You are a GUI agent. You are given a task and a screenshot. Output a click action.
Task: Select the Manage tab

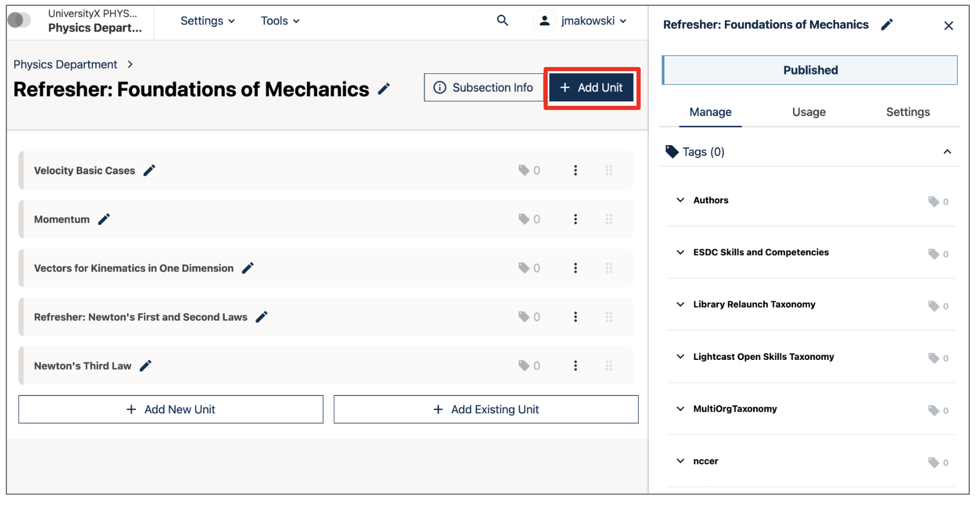pos(710,112)
